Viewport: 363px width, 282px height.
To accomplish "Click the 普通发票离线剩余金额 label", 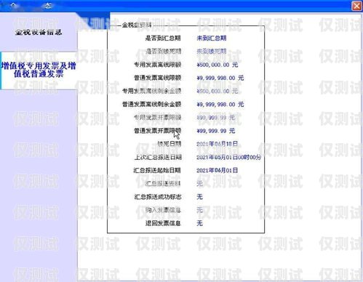I will click(151, 105).
